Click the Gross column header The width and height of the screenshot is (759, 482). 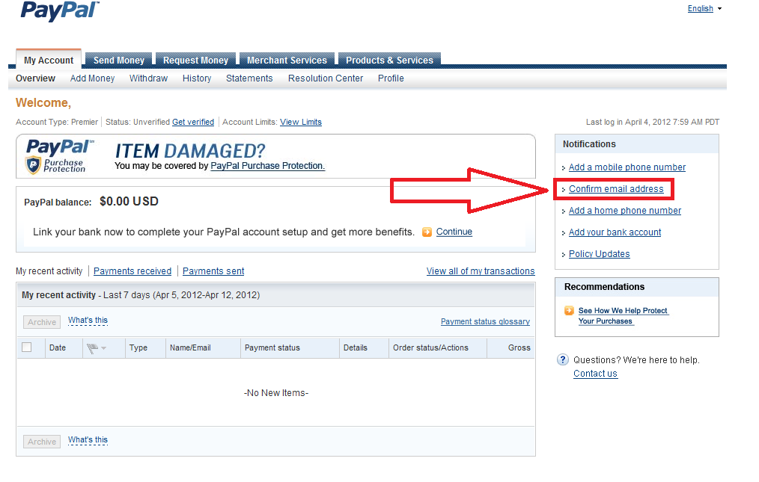519,347
